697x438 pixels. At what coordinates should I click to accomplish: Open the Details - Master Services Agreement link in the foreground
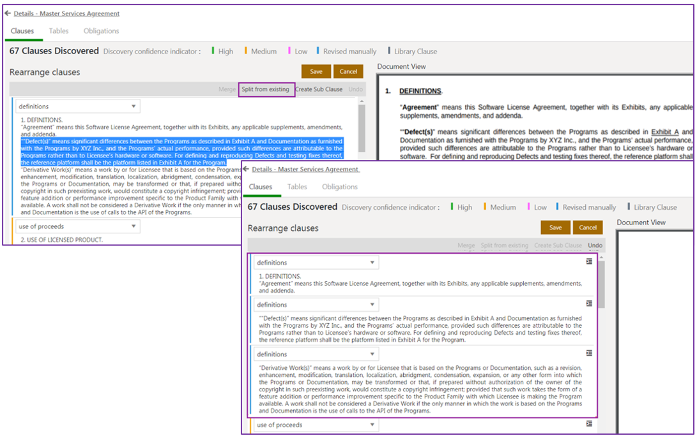(305, 169)
